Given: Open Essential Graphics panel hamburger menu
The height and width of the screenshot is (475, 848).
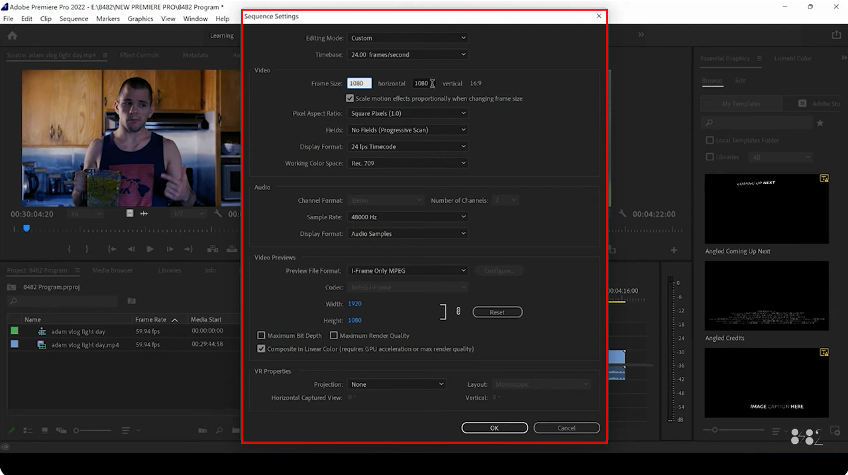Looking at the screenshot, I should coord(759,58).
